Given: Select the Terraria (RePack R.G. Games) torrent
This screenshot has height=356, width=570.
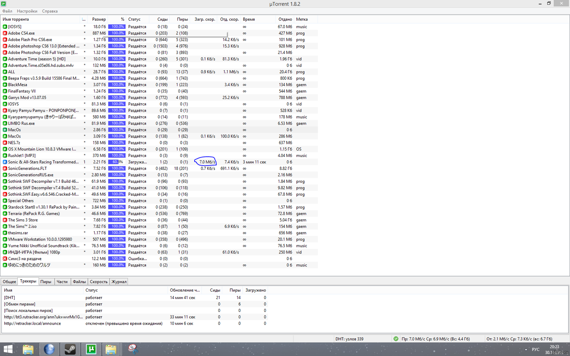Looking at the screenshot, I should (x=34, y=214).
